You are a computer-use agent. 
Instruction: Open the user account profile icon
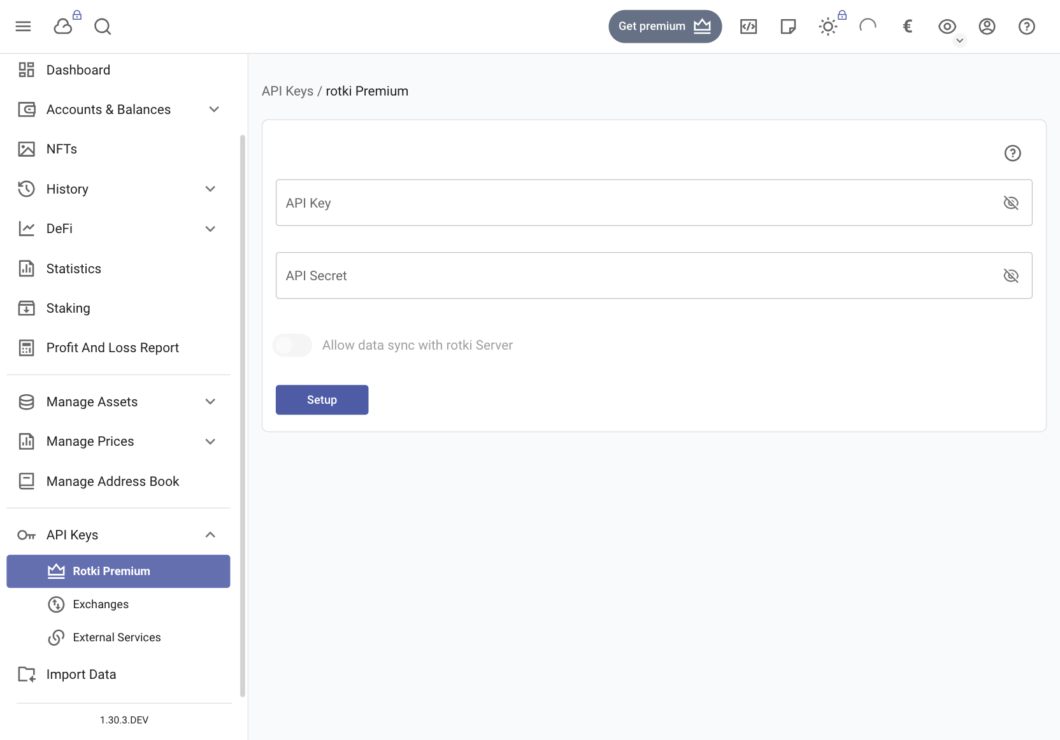(987, 26)
